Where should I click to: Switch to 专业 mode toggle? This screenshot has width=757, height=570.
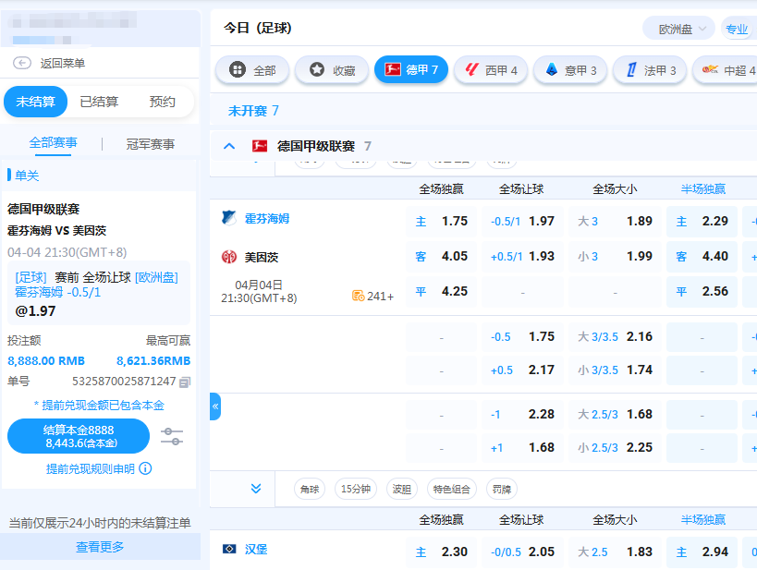737,29
